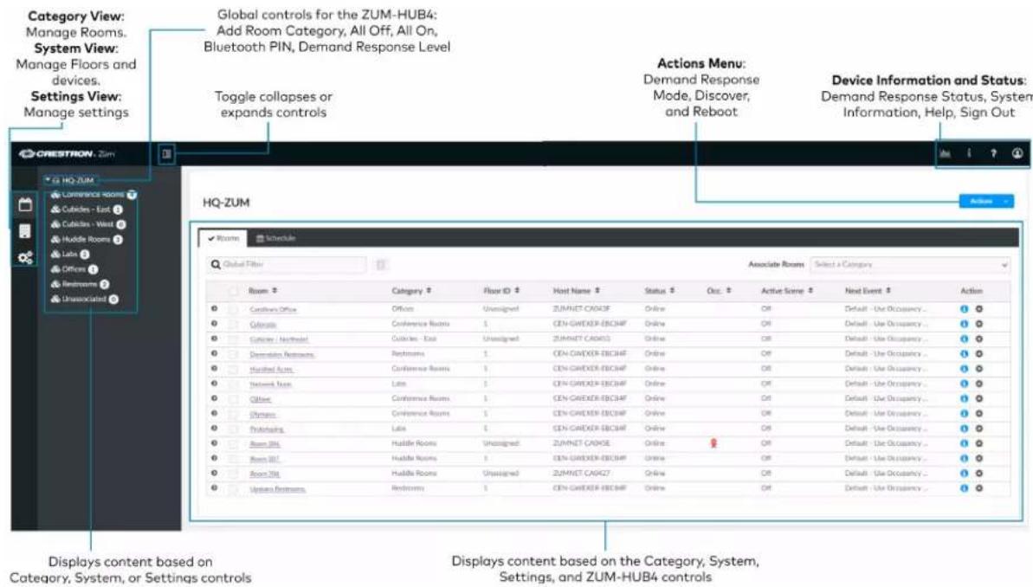Click info icon in Olympus row
1033x587 pixels.
964,414
